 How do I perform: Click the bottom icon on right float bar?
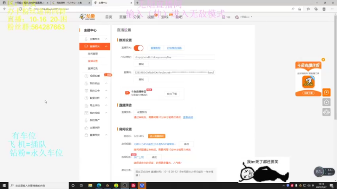click(326, 112)
